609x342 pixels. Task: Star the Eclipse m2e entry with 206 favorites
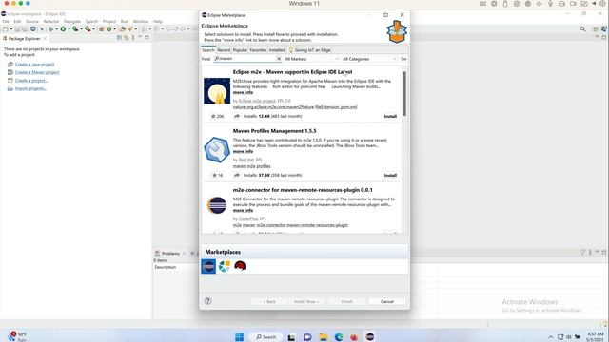(x=218, y=116)
